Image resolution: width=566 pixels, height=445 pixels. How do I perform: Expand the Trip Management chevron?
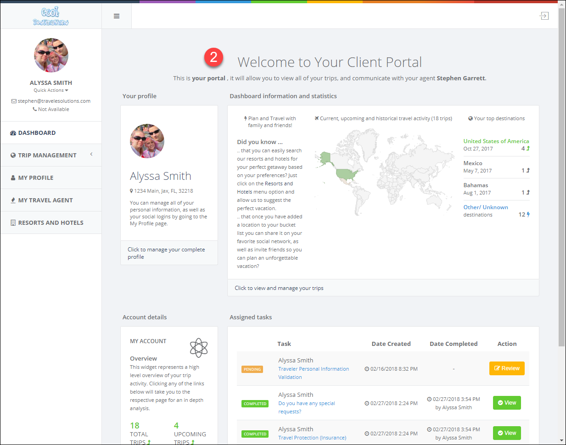point(91,155)
